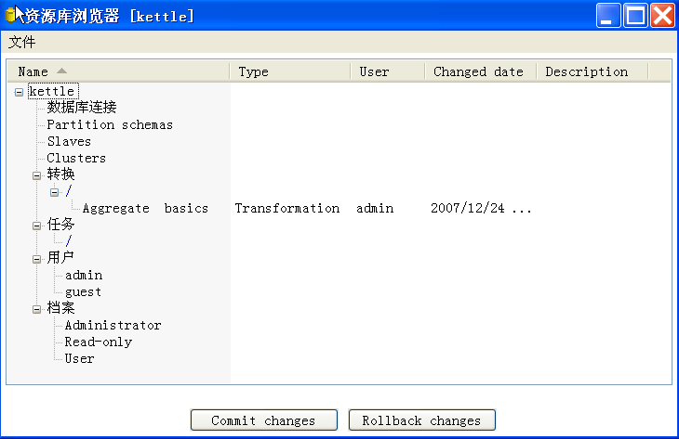Select the 数据库连接 tree item
679x439 pixels.
82,108
